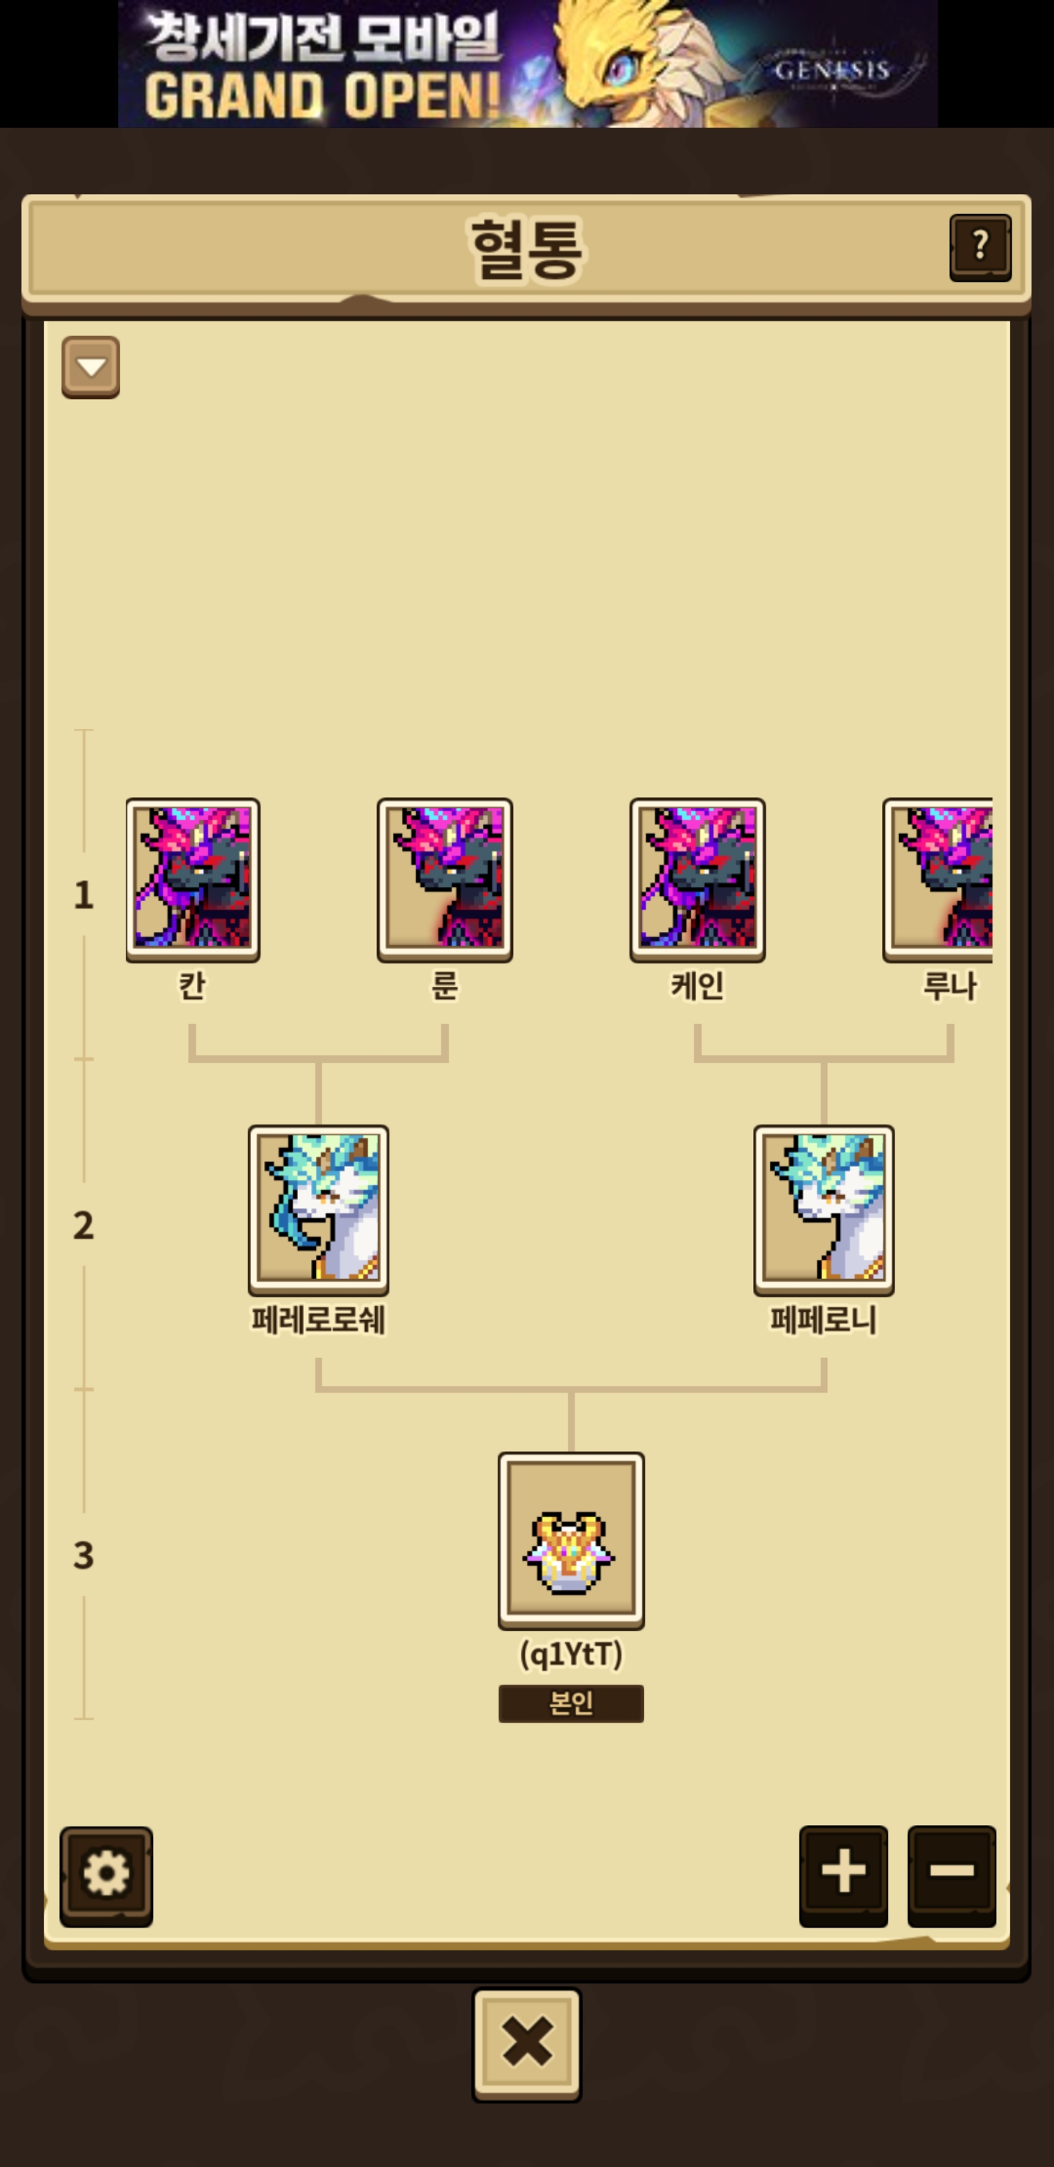Select the 룬 dragon portrait

[x=445, y=880]
